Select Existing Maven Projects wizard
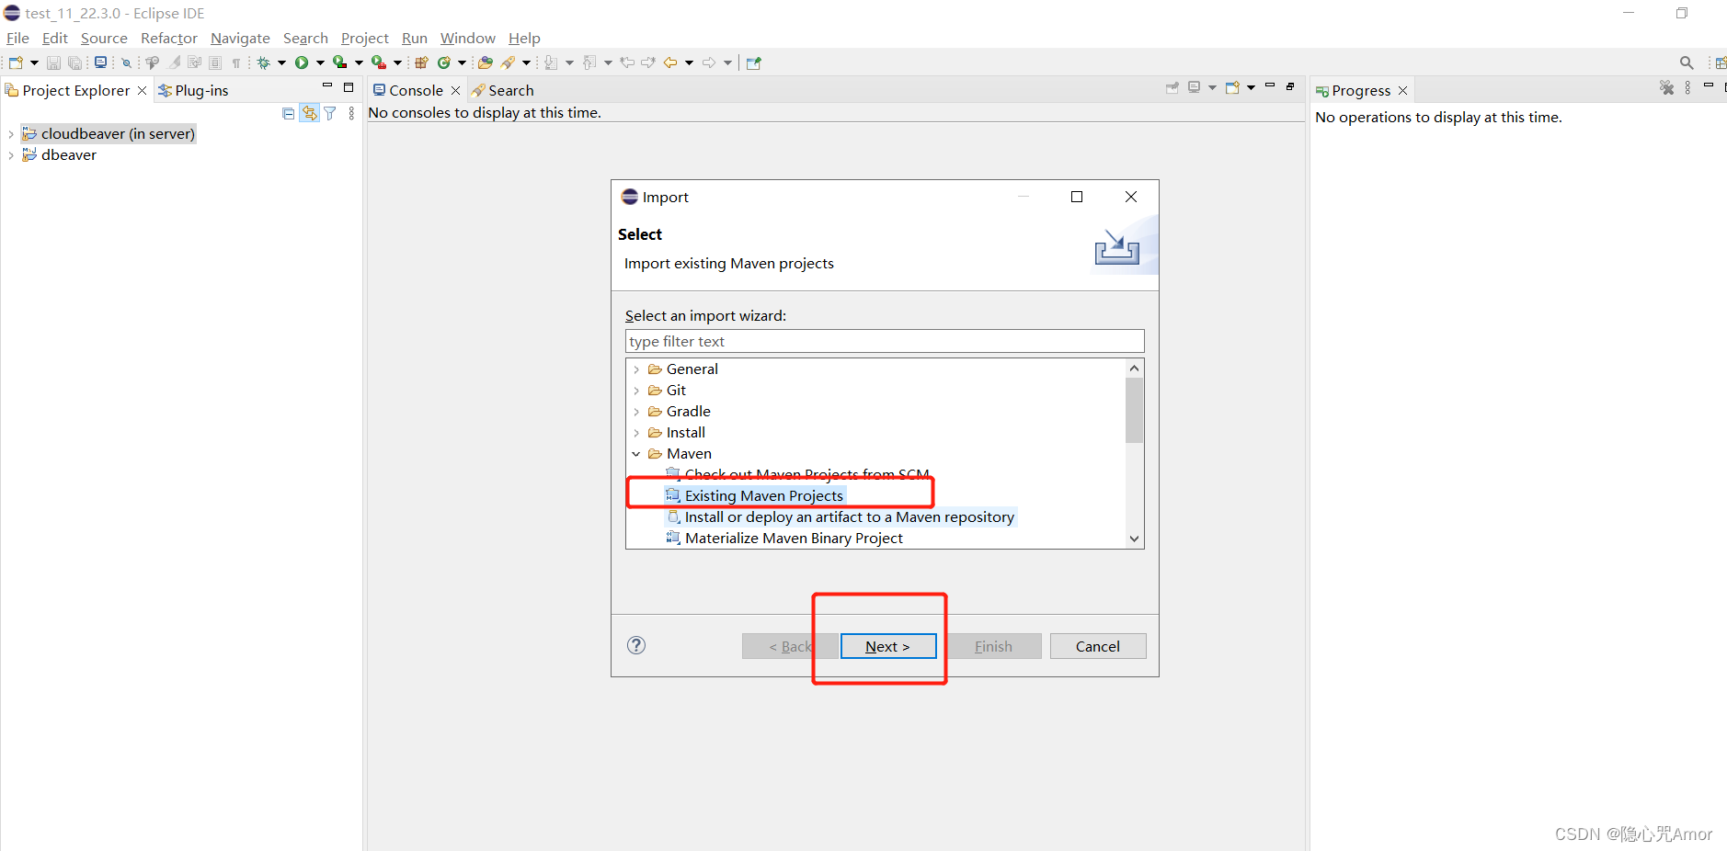The width and height of the screenshot is (1727, 851). click(755, 495)
